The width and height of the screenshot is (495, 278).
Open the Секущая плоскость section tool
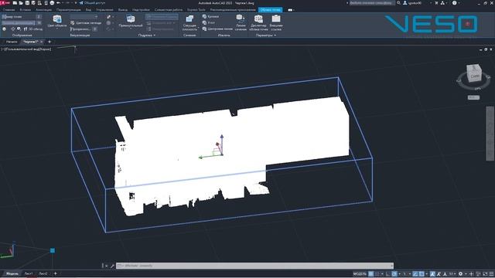click(189, 22)
